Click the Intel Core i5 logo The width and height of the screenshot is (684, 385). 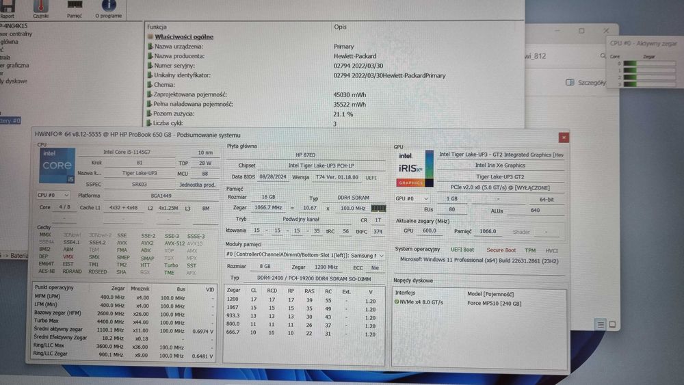(57, 165)
